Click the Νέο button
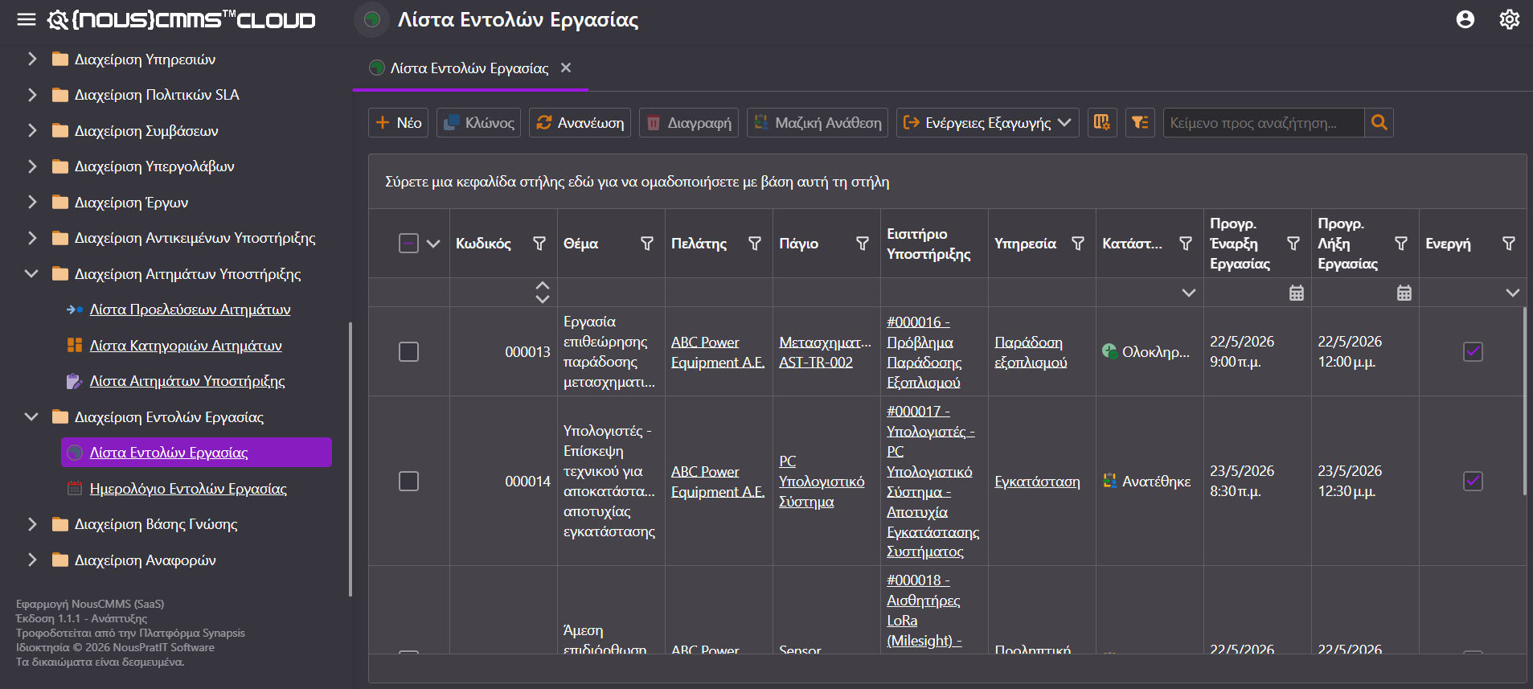1533x689 pixels. click(x=399, y=122)
